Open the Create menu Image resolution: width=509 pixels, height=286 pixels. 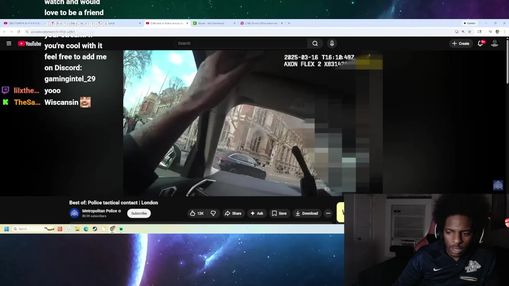[460, 43]
